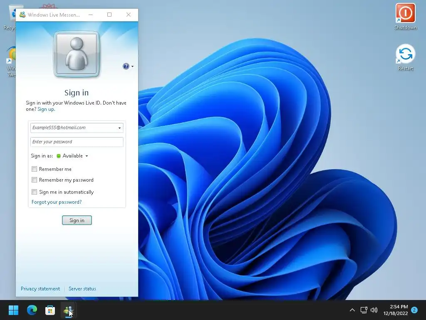Viewport: 426px width, 320px height.
Task: Open the blue help icon menu
Action: coord(126,66)
